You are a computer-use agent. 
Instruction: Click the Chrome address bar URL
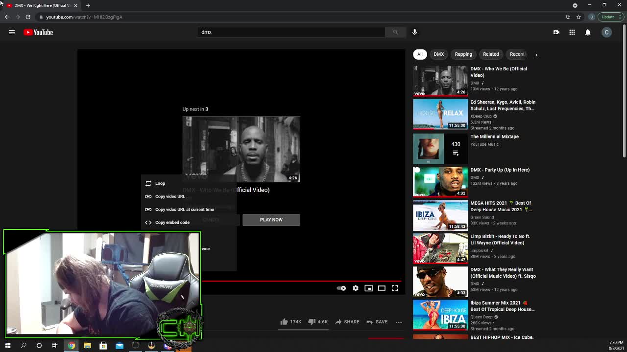coord(84,17)
